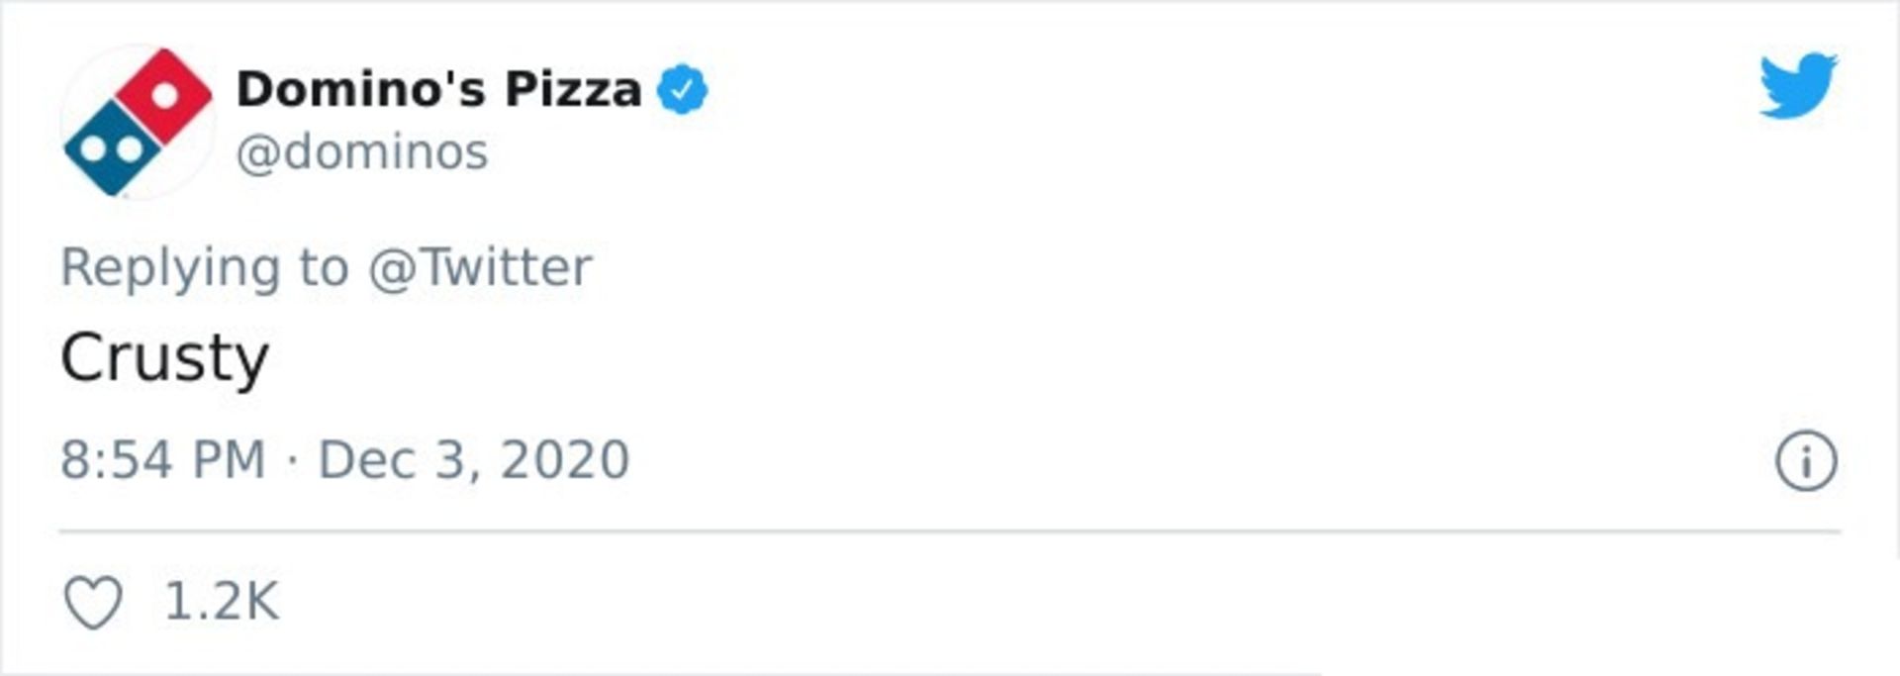This screenshot has height=676, width=1900.
Task: Click the Domino's logo profile picture
Action: point(137,122)
